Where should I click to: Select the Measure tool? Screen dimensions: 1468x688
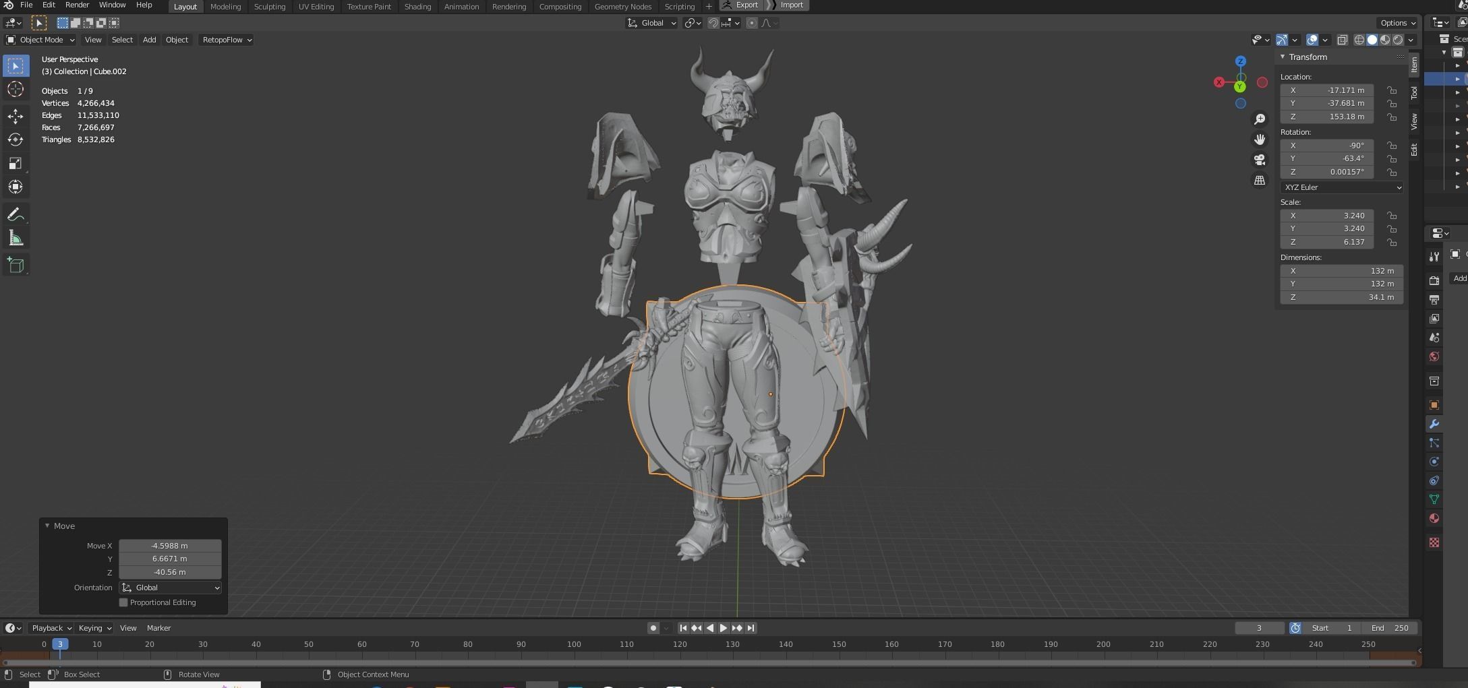[16, 238]
